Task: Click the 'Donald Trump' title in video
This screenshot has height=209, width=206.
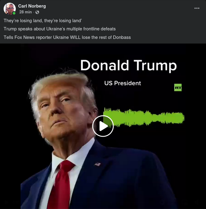Action: [x=128, y=65]
